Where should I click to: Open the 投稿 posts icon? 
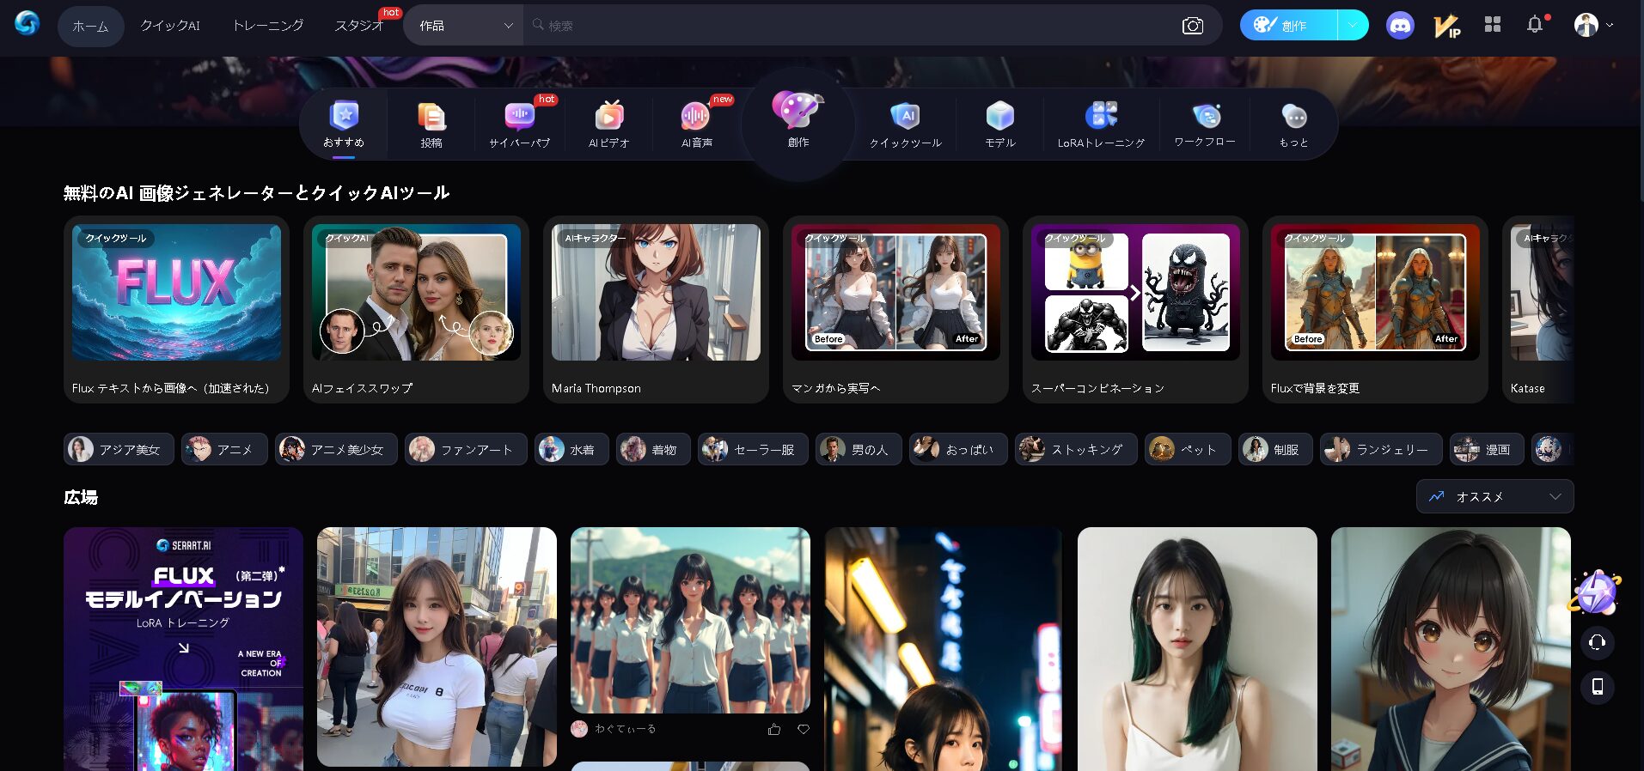(x=431, y=115)
